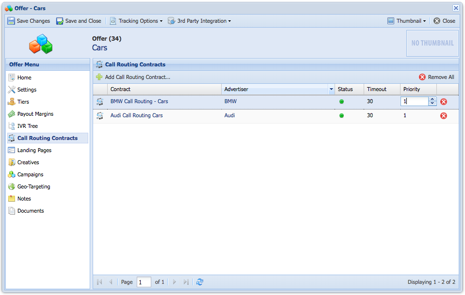Click the Campaigns cubes icon

[x=12, y=174]
